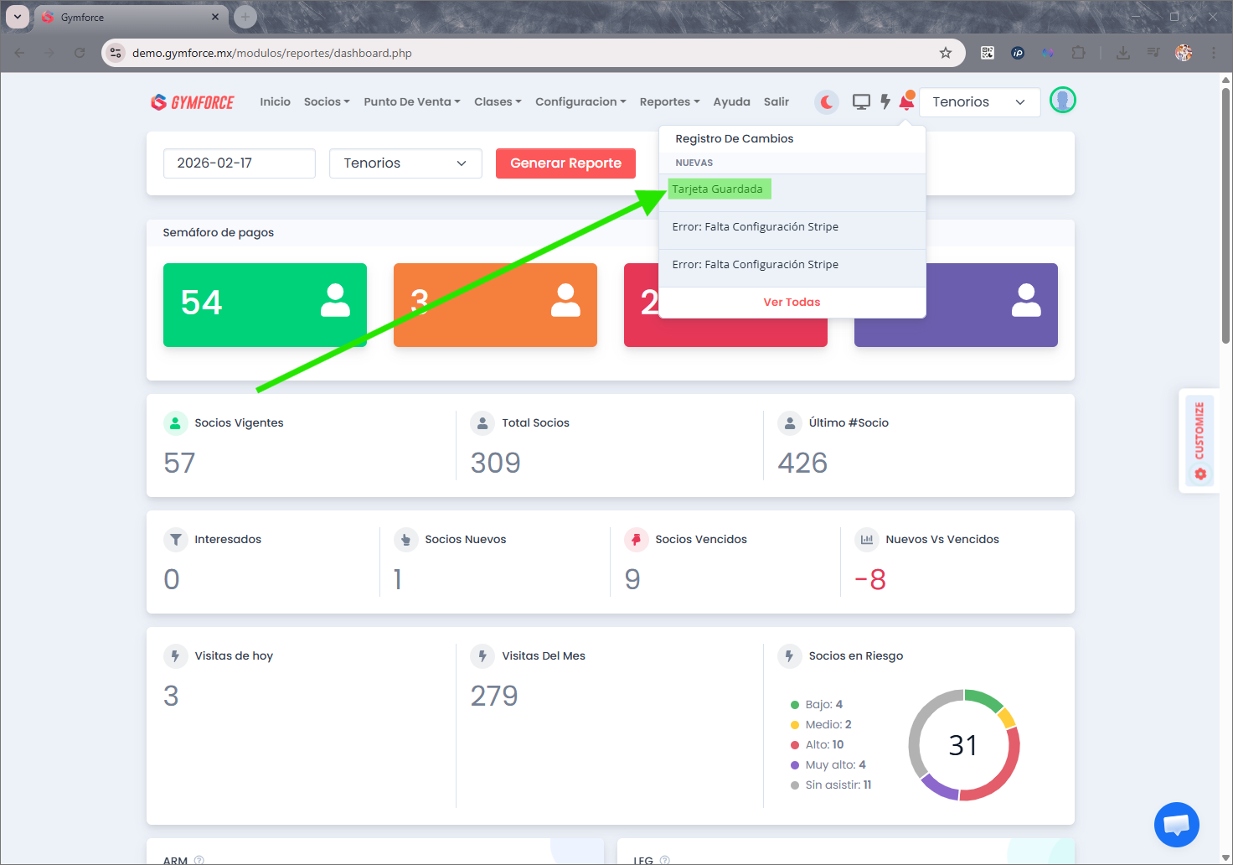Open the Customize settings side tab
This screenshot has width=1233, height=865.
1199,441
